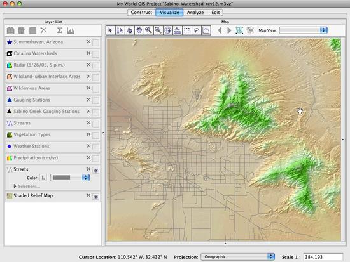Remove the Sabino Creek Gauging Stations layer X

(88, 111)
